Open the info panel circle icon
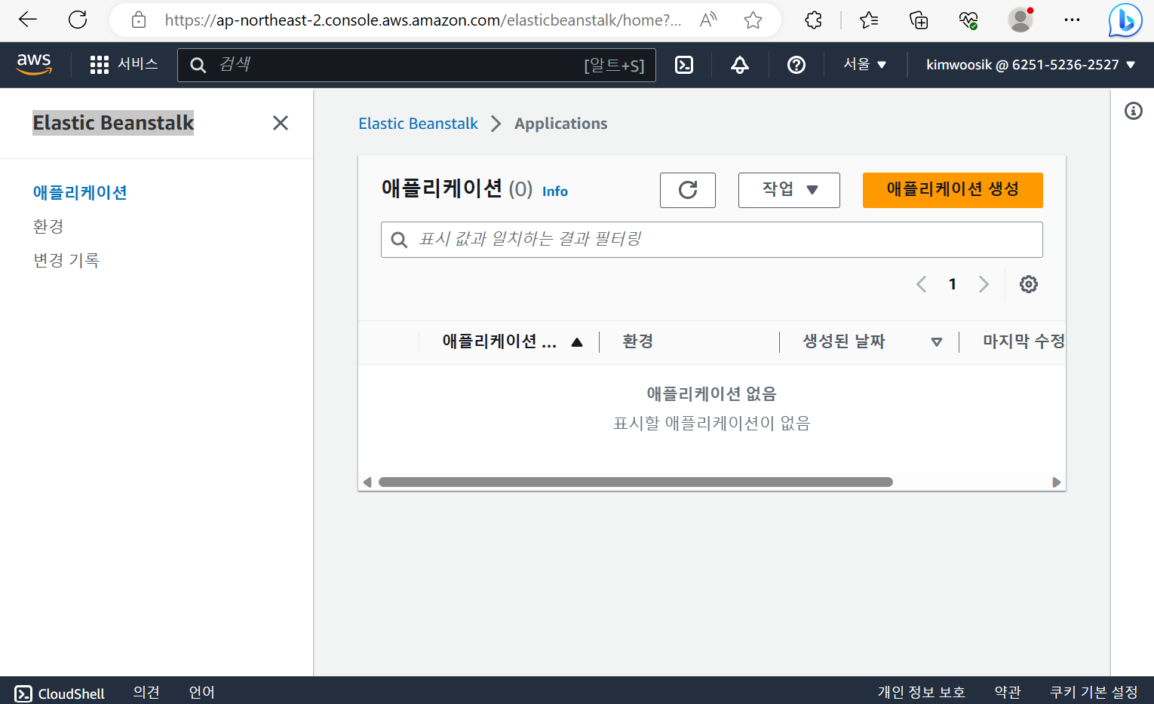 pyautogui.click(x=1133, y=112)
